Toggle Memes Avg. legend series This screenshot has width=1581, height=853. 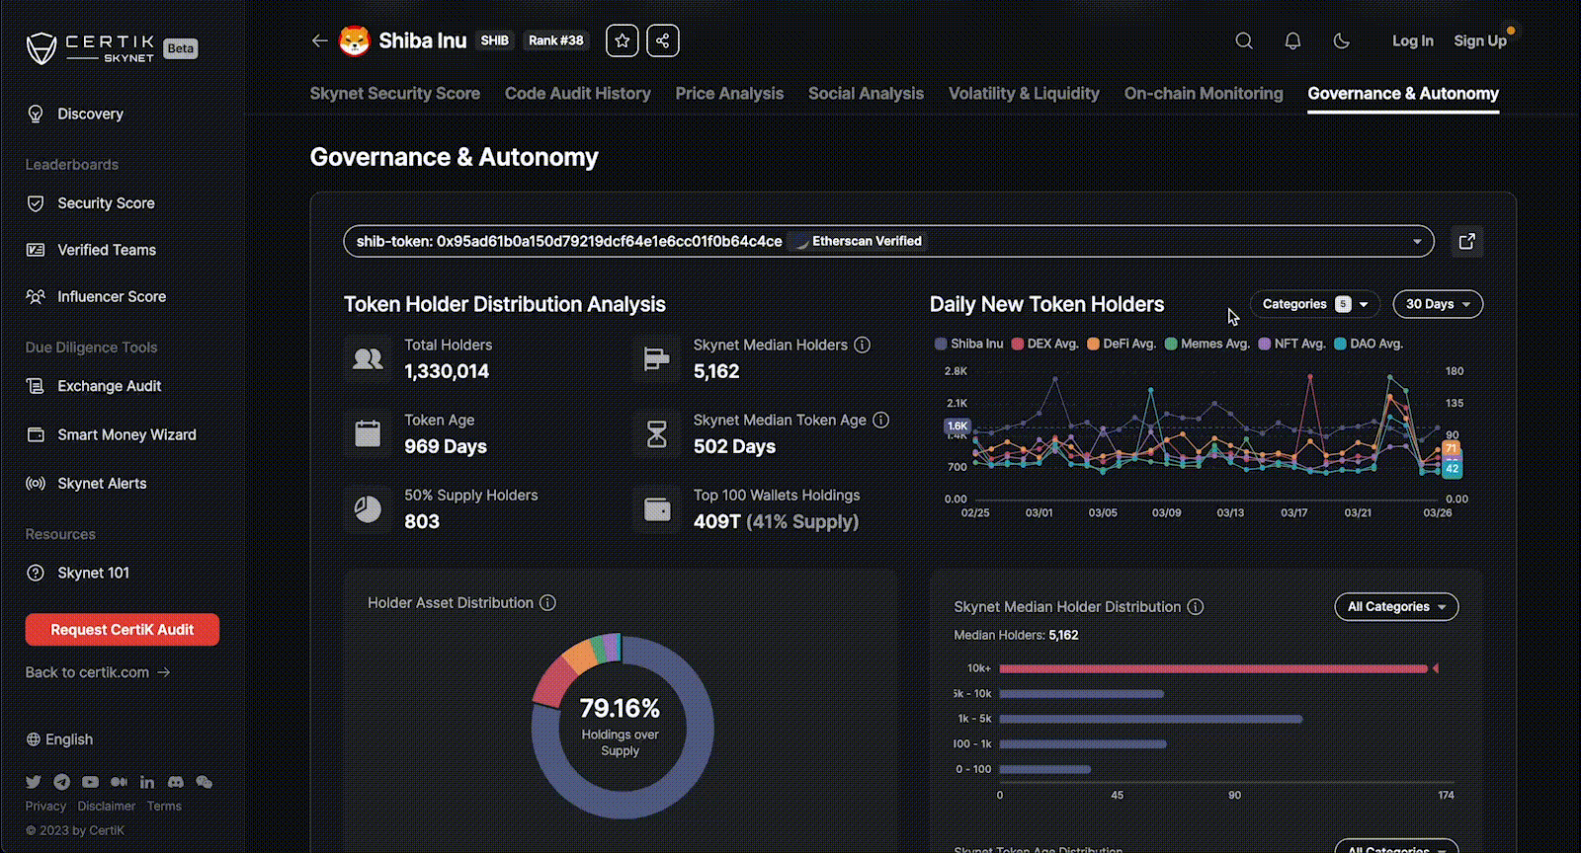point(1207,344)
